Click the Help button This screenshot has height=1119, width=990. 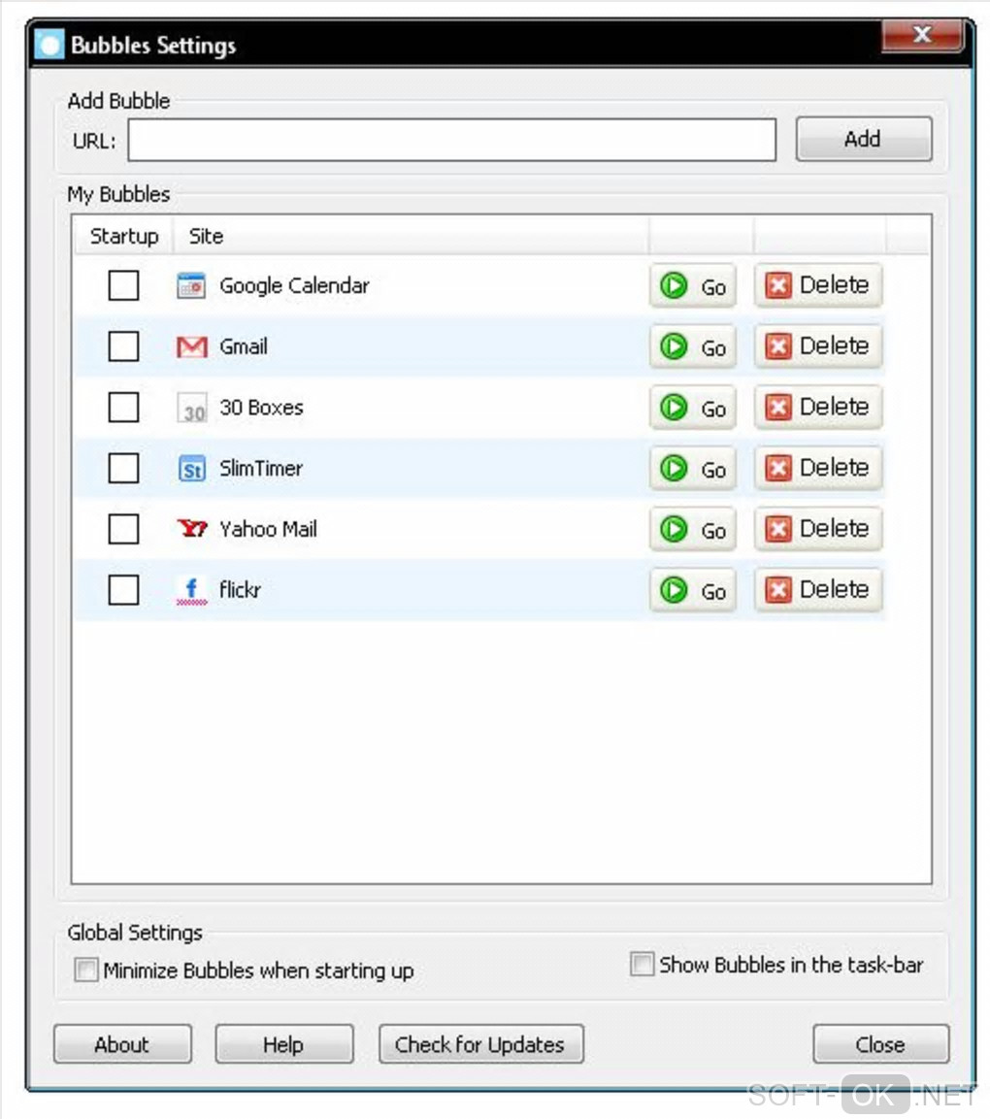coord(284,1045)
